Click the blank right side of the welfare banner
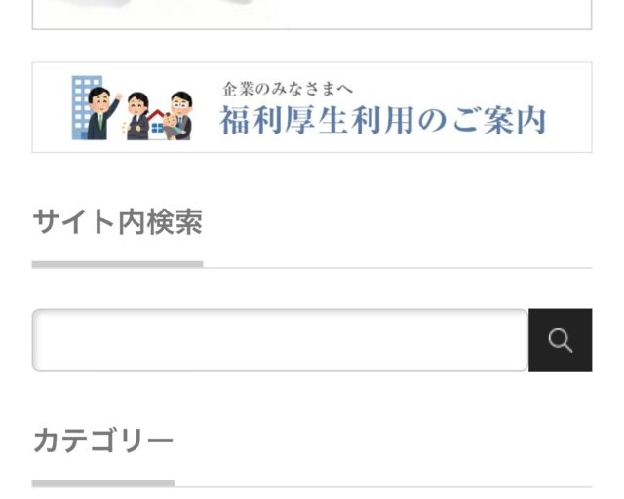Image resolution: width=624 pixels, height=499 pixels. click(569, 107)
